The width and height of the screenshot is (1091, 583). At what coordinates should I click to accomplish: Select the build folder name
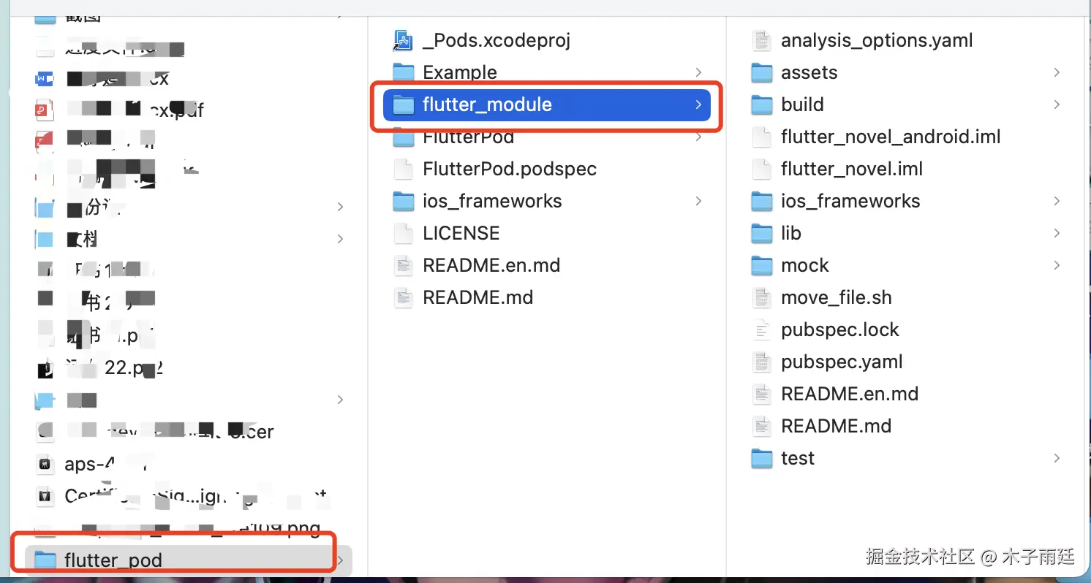point(802,104)
